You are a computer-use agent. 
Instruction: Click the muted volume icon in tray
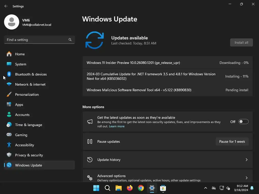(228, 188)
